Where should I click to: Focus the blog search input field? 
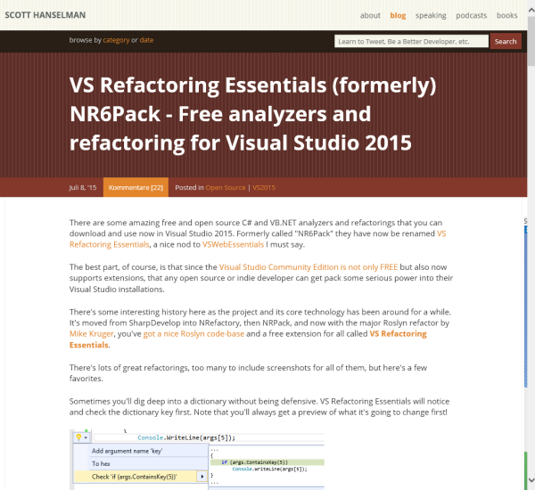(411, 41)
